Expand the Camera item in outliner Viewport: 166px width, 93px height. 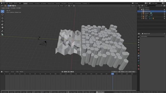(x=142, y=13)
